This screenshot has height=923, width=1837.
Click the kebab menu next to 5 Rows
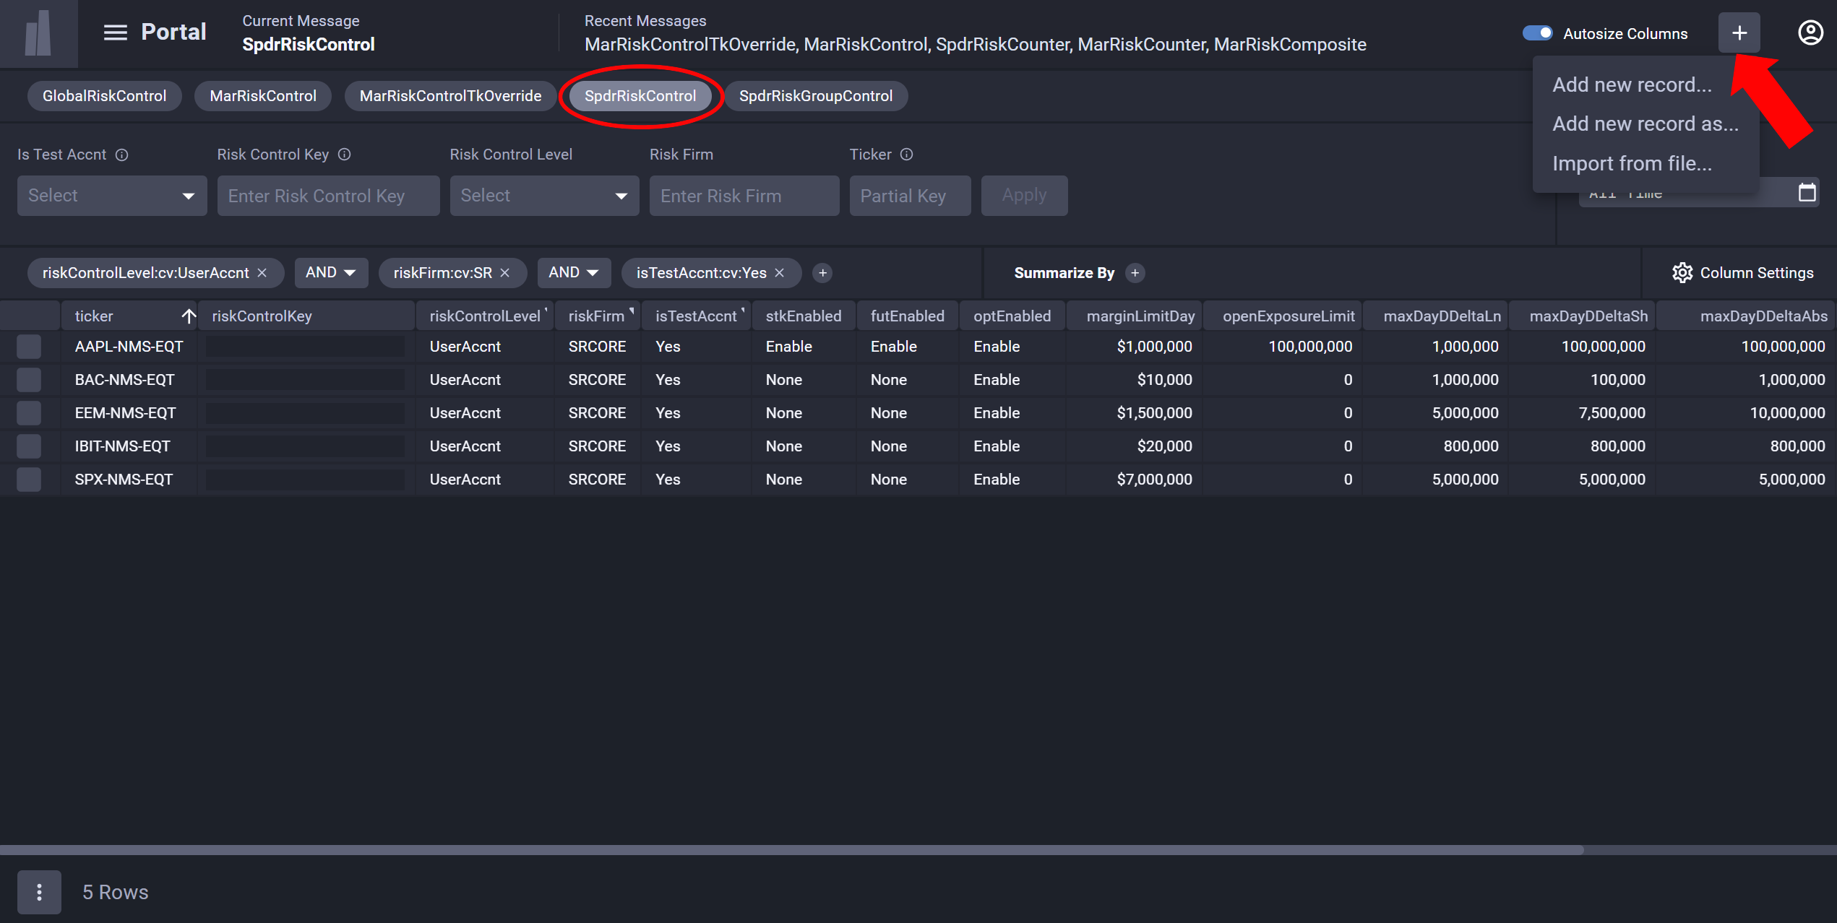39,891
